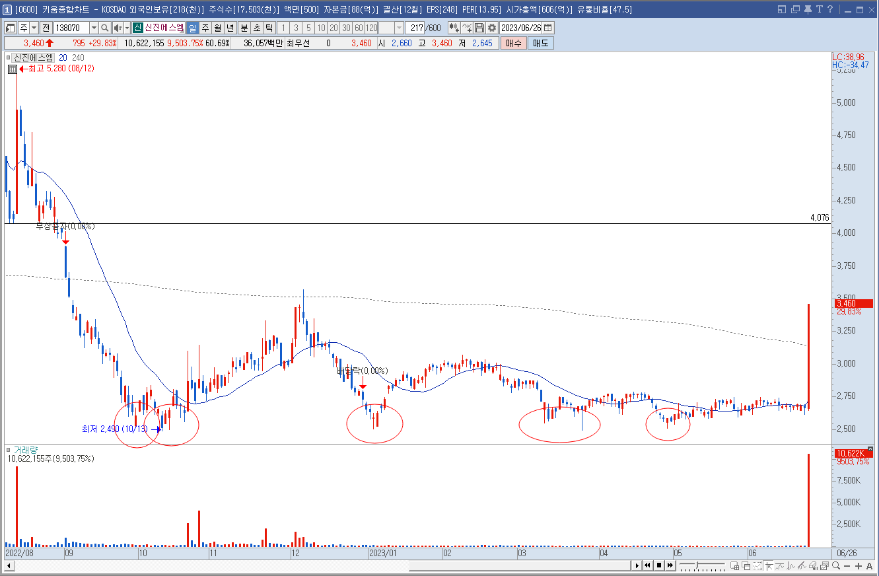Click the overlapping windows icon in bottom toolbar

point(746,565)
